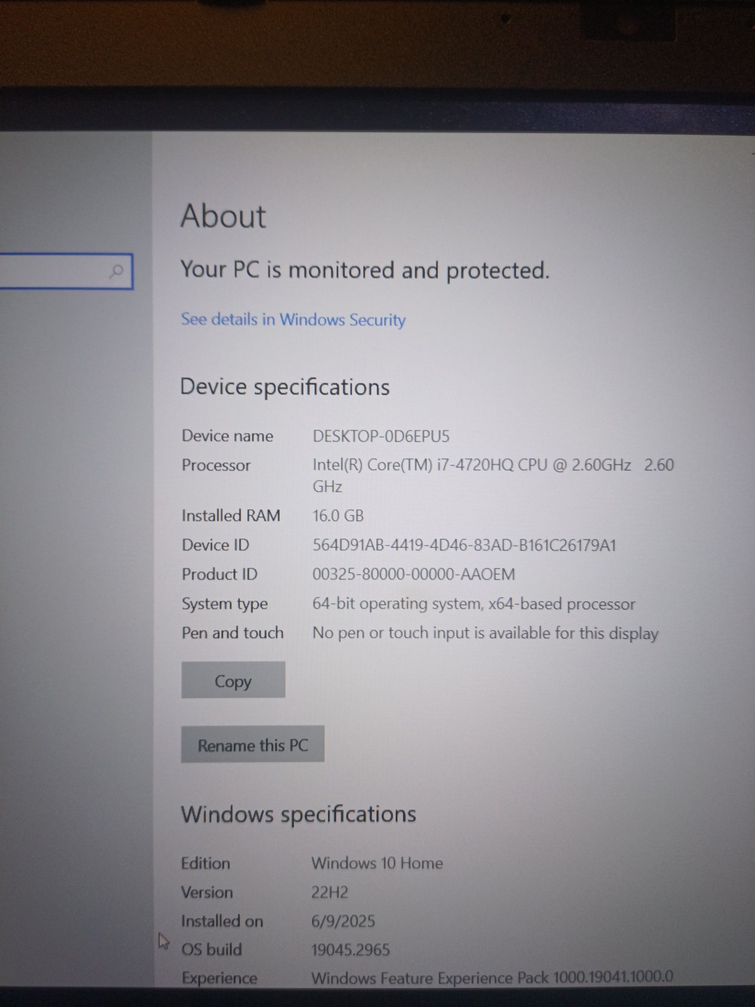
Task: Select the Product ID label
Action: [219, 574]
